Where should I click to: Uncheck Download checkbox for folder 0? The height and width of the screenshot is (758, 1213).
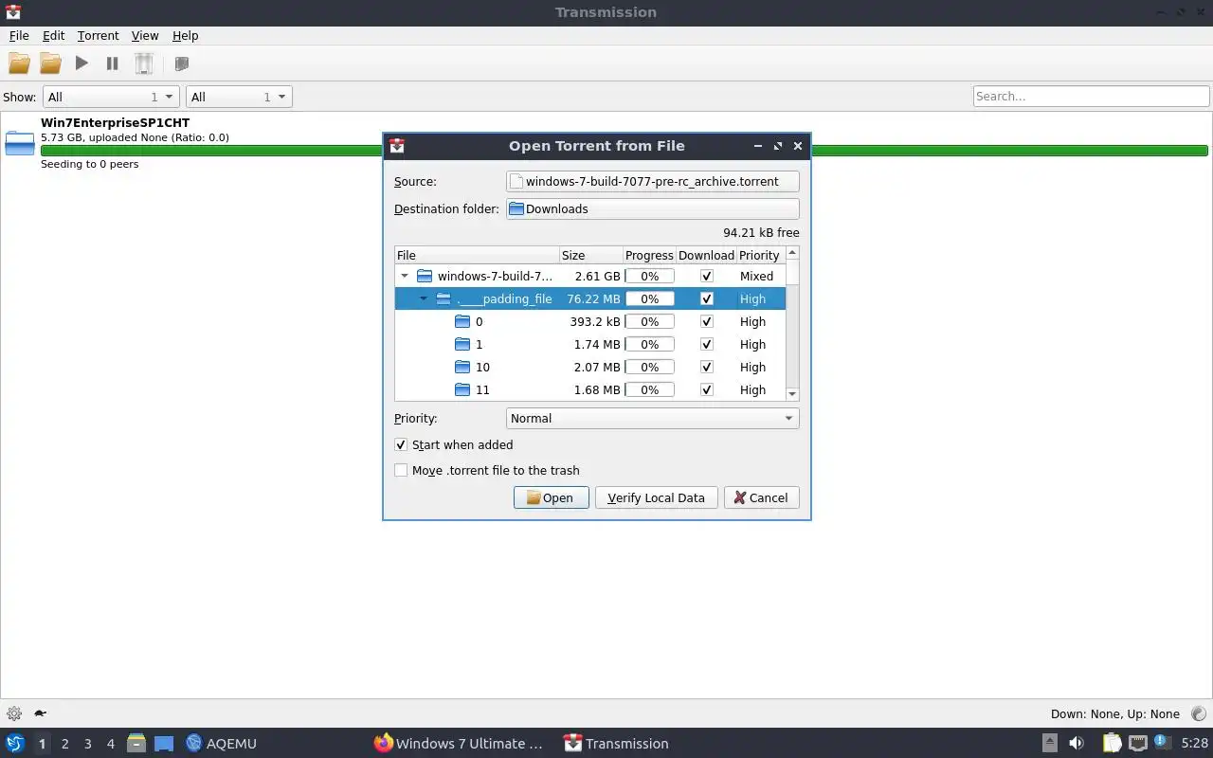click(x=706, y=321)
